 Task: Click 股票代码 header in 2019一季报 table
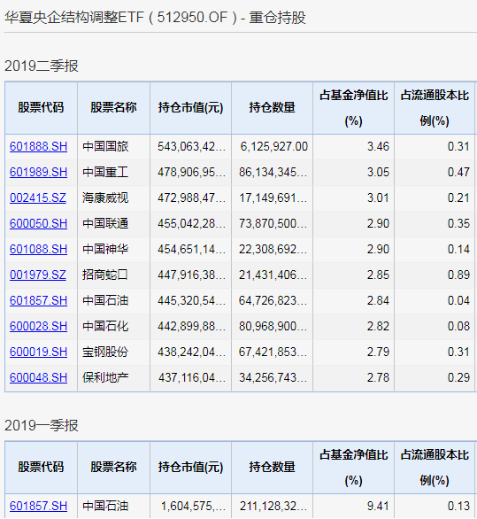point(41,468)
